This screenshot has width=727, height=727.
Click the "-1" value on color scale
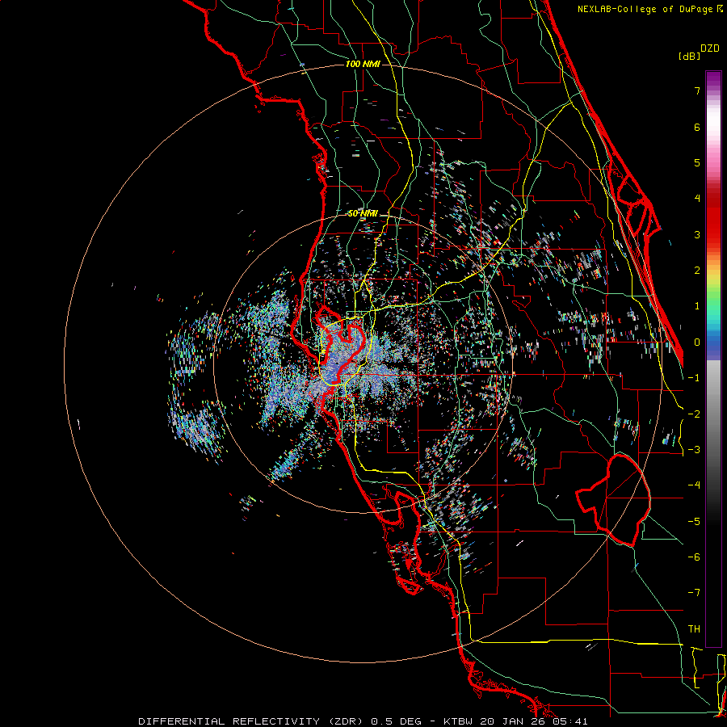(694, 378)
